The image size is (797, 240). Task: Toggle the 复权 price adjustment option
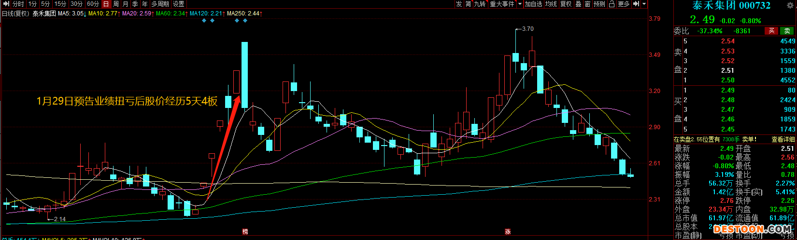pyautogui.click(x=566, y=4)
